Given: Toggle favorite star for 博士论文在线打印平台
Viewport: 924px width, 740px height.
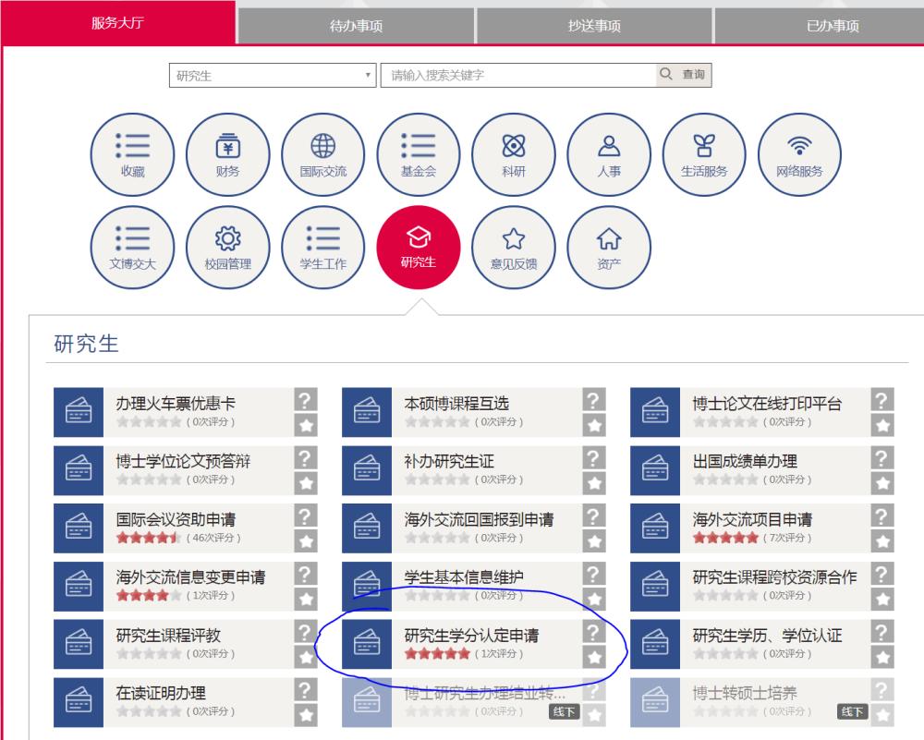Looking at the screenshot, I should (883, 425).
